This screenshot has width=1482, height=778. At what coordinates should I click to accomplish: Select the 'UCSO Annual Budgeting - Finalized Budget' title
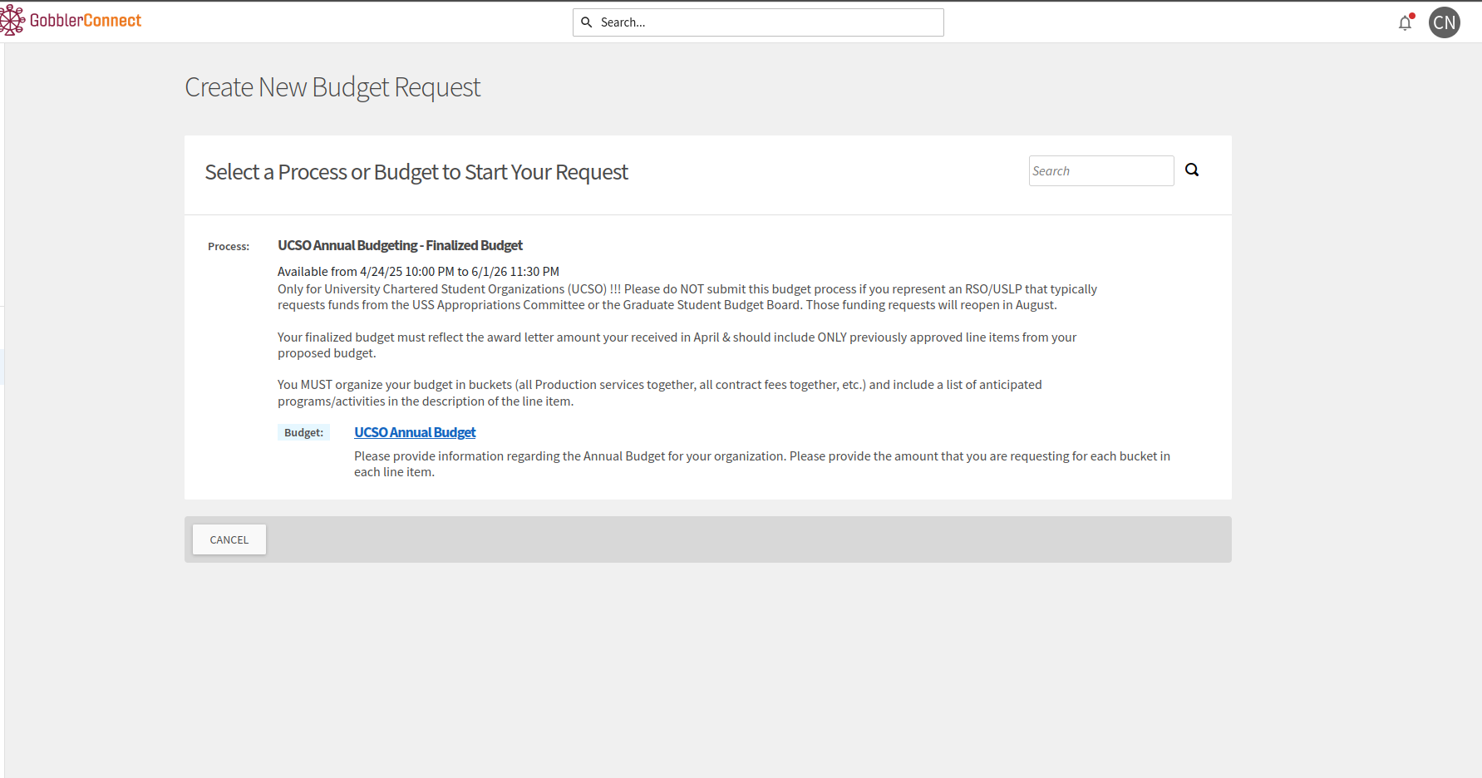click(x=400, y=245)
